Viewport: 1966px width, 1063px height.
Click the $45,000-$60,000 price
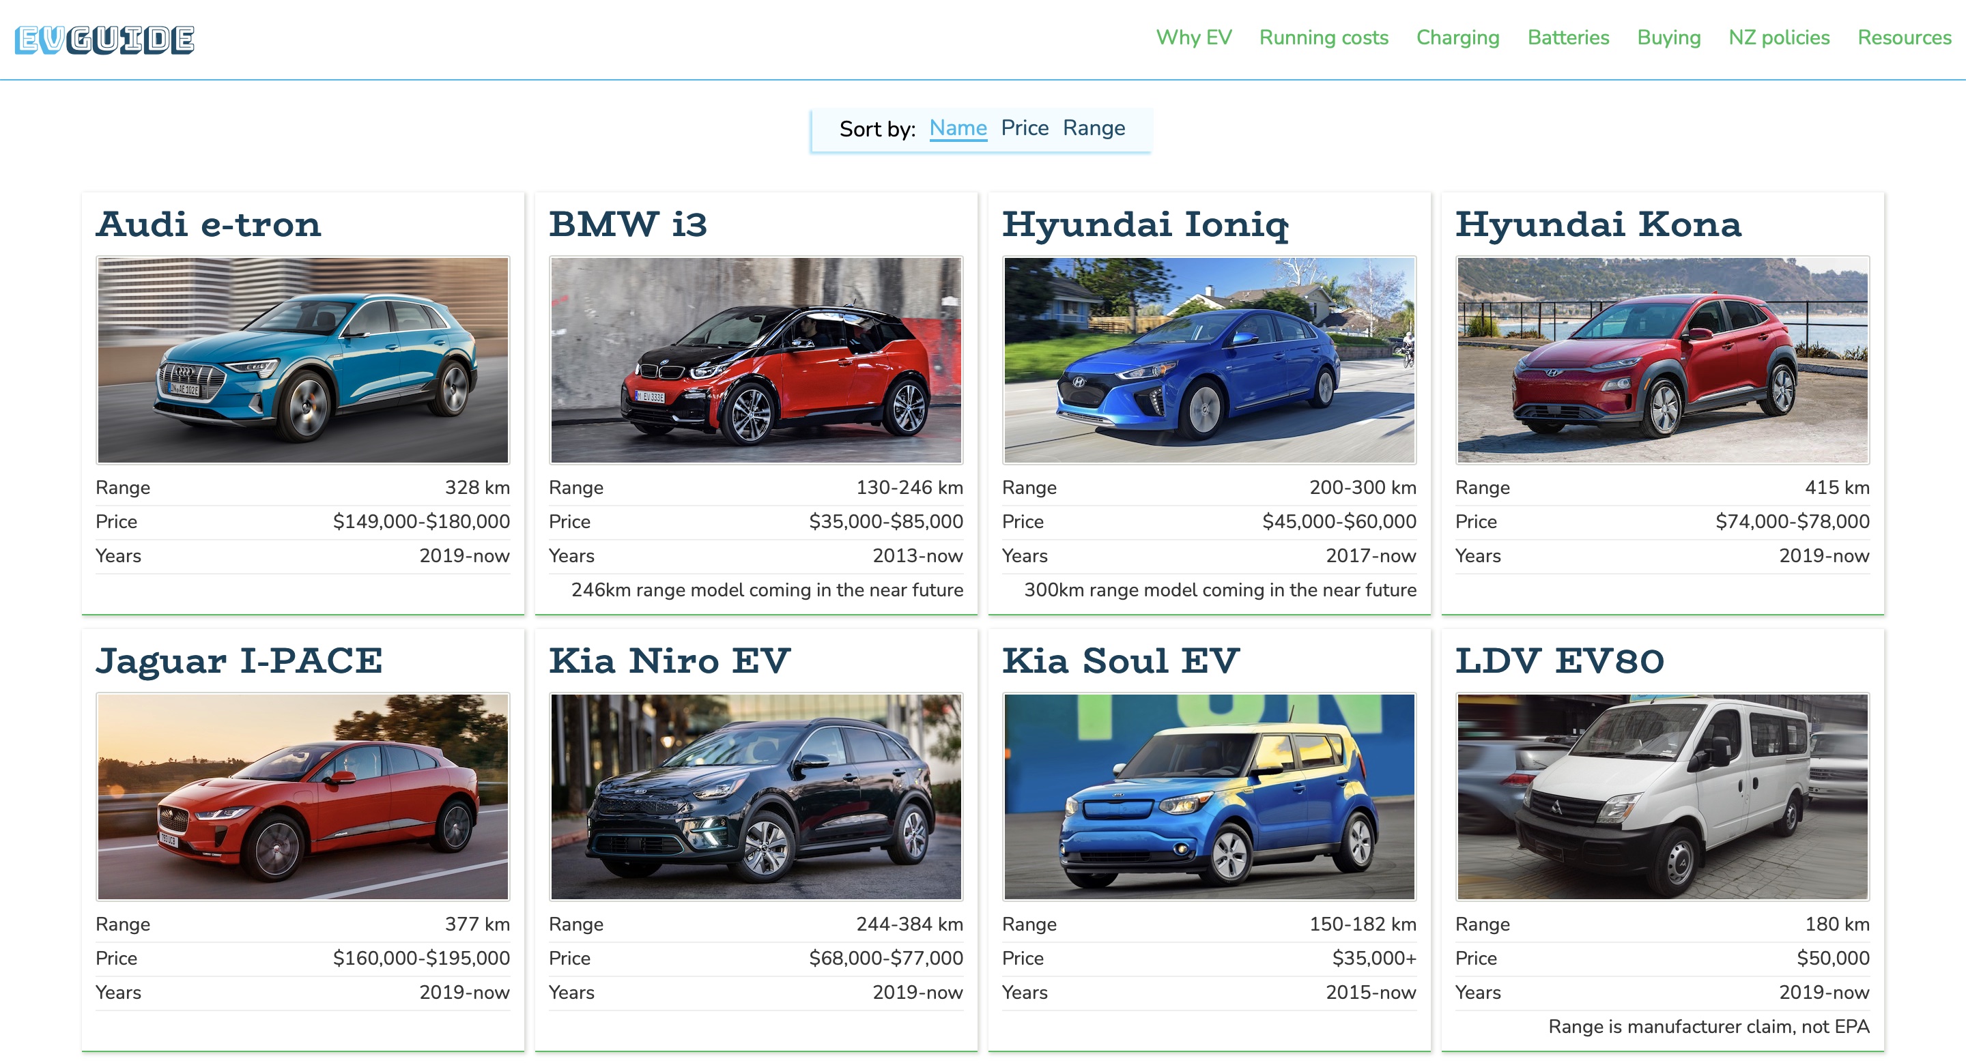pyautogui.click(x=1339, y=521)
